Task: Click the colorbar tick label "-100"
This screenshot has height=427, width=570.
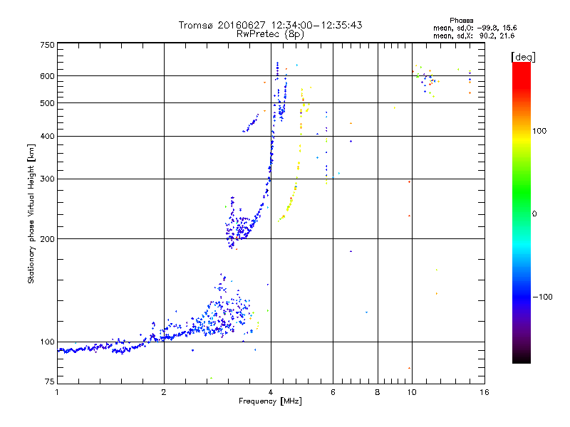Action: click(x=543, y=297)
